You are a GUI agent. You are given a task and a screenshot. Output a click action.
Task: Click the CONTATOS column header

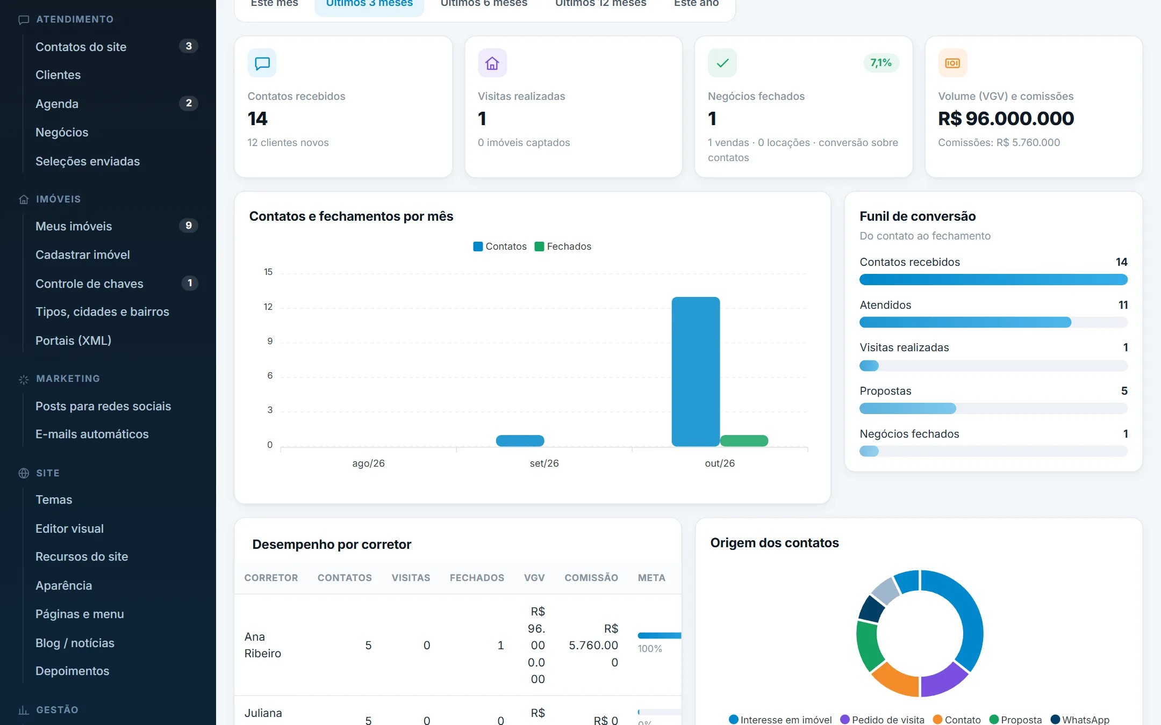(x=345, y=578)
